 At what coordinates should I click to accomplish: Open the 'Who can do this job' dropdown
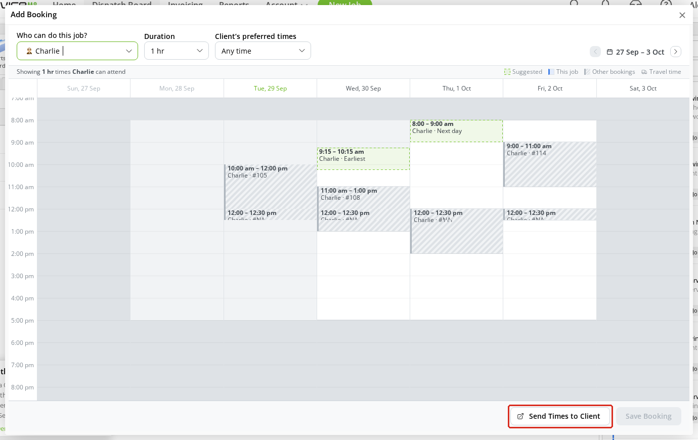tap(77, 51)
